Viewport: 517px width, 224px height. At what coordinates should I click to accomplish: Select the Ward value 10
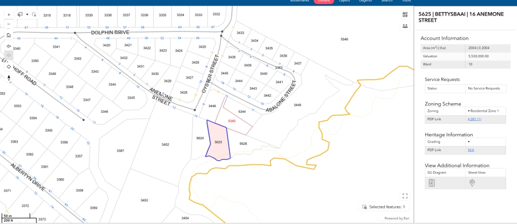pyautogui.click(x=470, y=65)
